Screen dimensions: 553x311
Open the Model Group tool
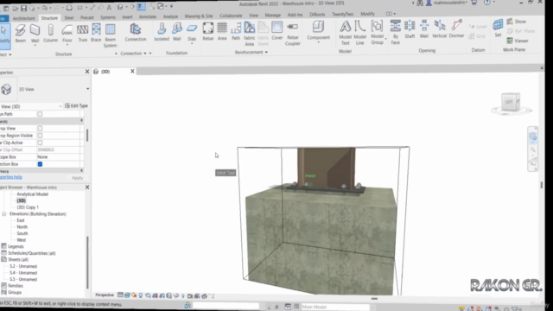tap(377, 33)
